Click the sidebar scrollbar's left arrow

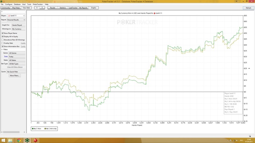click(2, 132)
